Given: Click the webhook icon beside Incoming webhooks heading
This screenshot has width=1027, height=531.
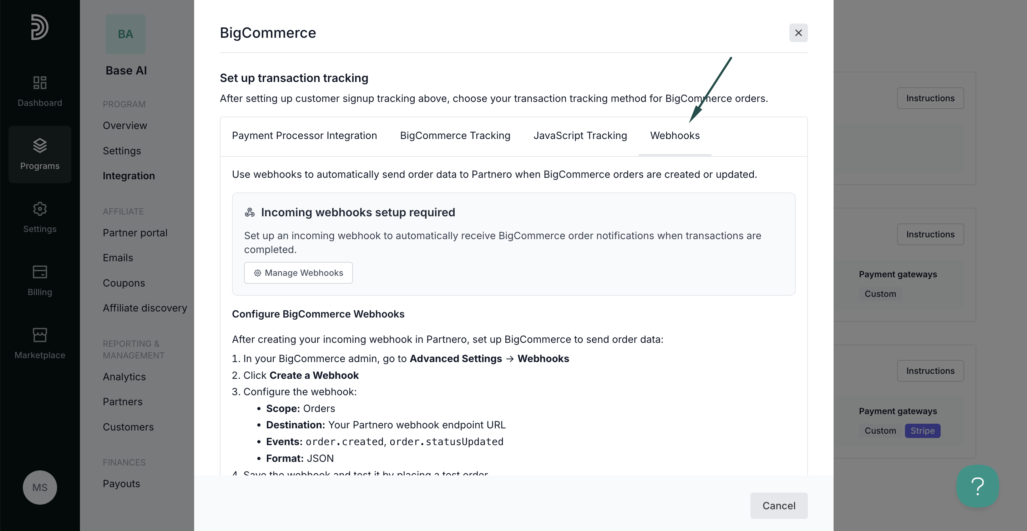Looking at the screenshot, I should coord(250,212).
